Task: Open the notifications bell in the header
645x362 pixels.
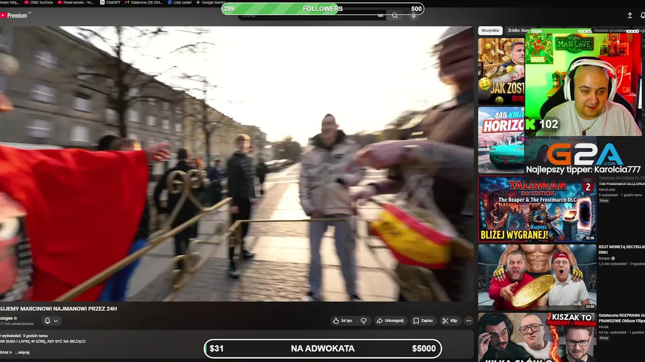Action: tap(642, 16)
